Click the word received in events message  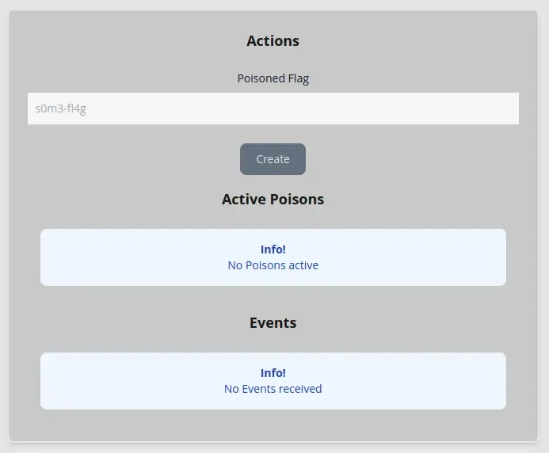pyautogui.click(x=300, y=389)
